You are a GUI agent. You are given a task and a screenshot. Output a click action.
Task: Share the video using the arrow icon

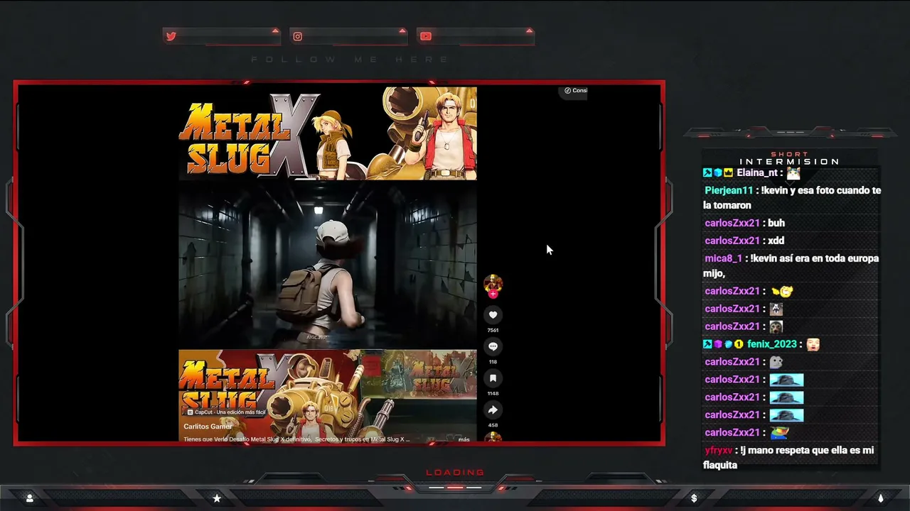493,410
